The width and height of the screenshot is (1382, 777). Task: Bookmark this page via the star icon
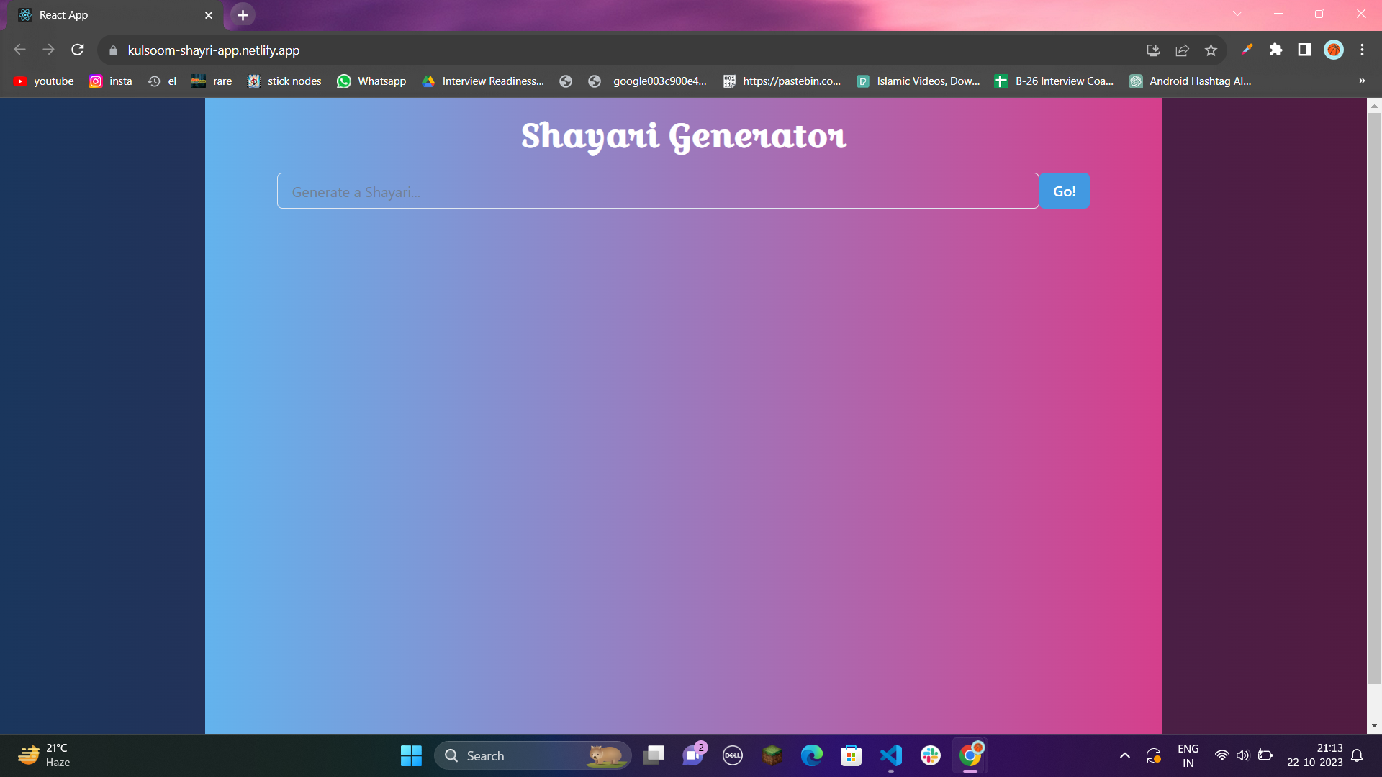click(x=1211, y=50)
